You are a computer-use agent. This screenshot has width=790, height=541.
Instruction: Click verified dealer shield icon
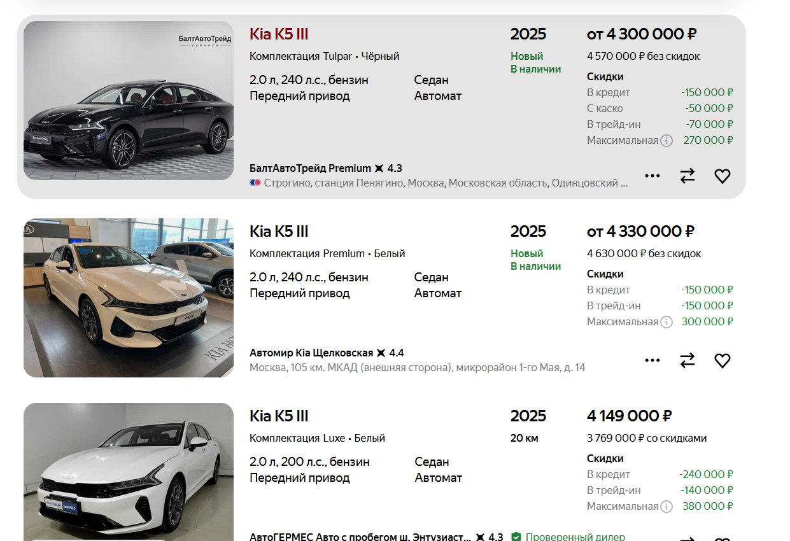[x=516, y=537]
